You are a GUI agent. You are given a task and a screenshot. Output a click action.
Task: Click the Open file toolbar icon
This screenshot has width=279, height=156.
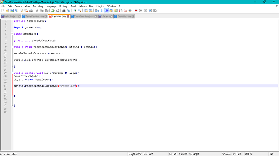(7, 10)
